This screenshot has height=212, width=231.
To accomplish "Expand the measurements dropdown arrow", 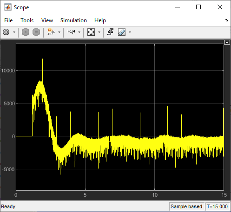I will (x=130, y=32).
